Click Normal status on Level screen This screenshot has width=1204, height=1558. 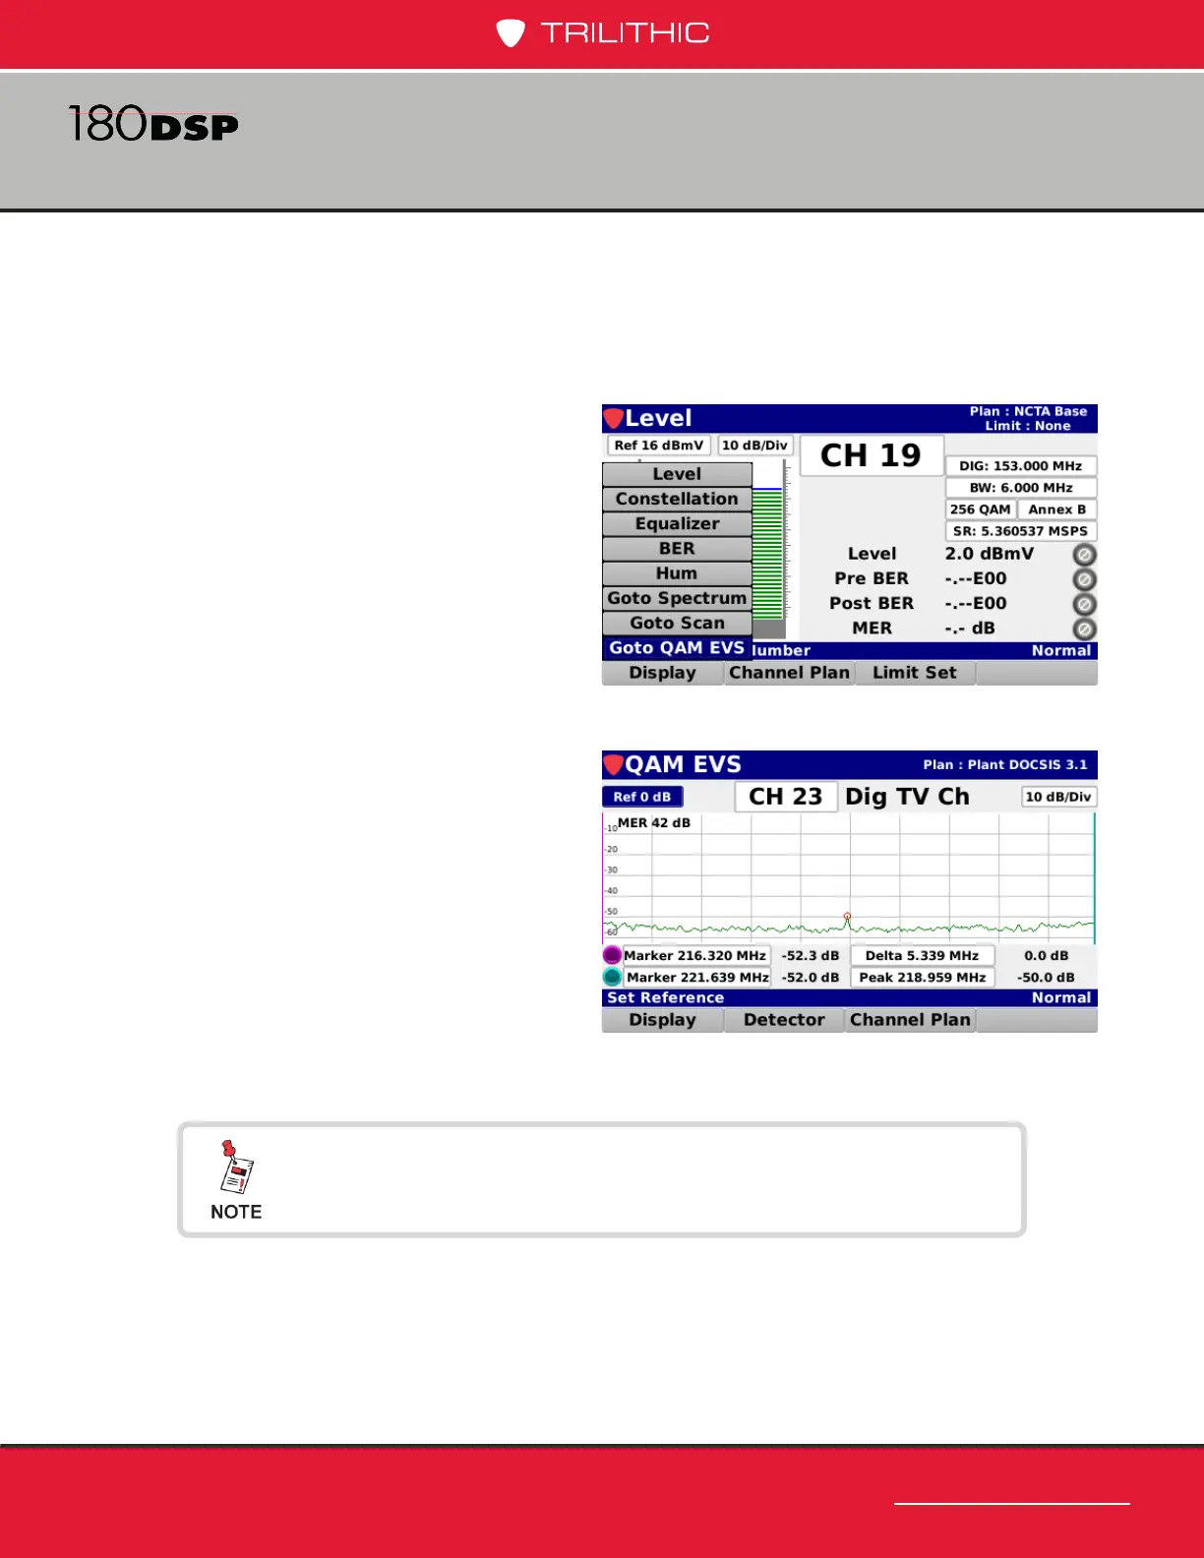(1061, 650)
